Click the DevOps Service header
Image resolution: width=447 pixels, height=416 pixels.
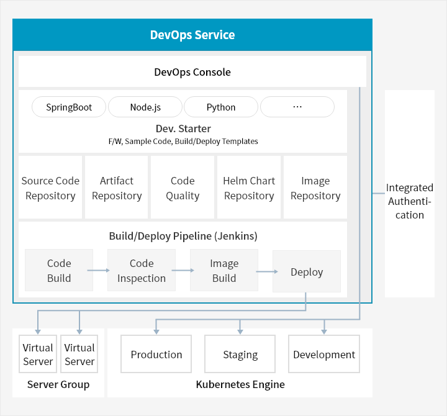click(x=192, y=35)
